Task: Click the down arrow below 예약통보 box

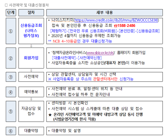Action: 31,99
